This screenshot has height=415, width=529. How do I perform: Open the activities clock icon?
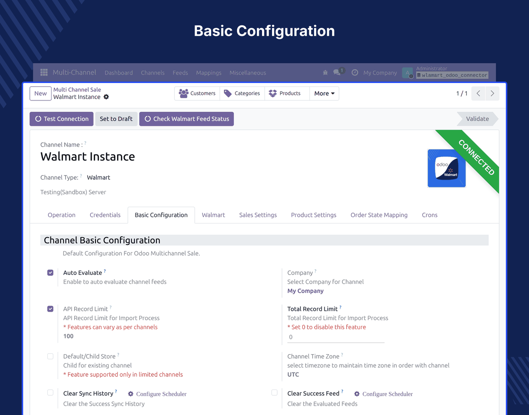click(355, 73)
